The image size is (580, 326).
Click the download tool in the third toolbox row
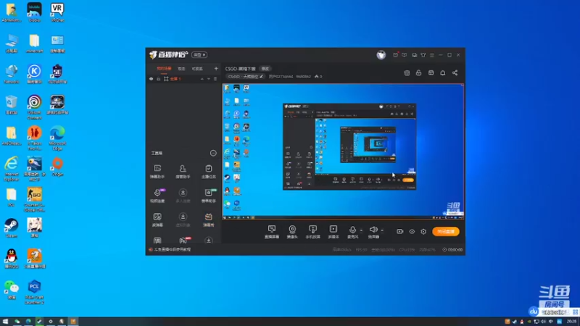183,220
